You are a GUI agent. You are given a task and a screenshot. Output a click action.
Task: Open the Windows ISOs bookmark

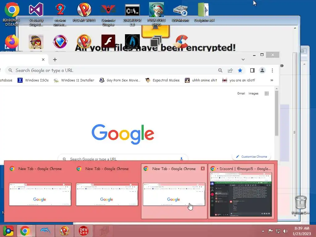click(x=33, y=80)
